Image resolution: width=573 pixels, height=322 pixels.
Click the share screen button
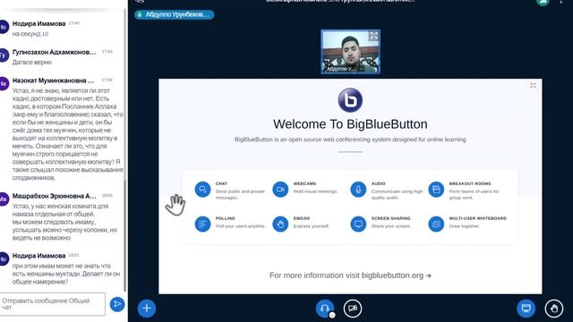[x=526, y=308]
